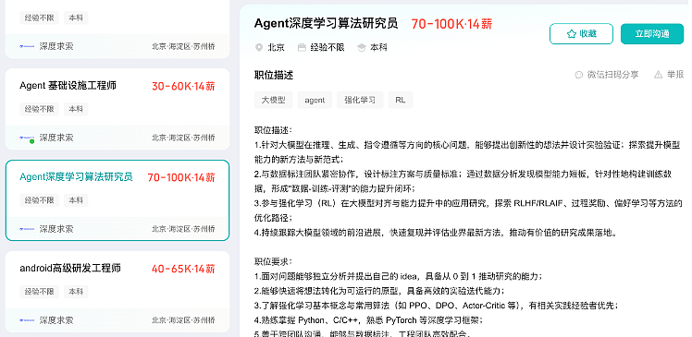The image size is (692, 337).
Task: Open the Agent 基础设施工程师 job card
Action: (x=117, y=109)
